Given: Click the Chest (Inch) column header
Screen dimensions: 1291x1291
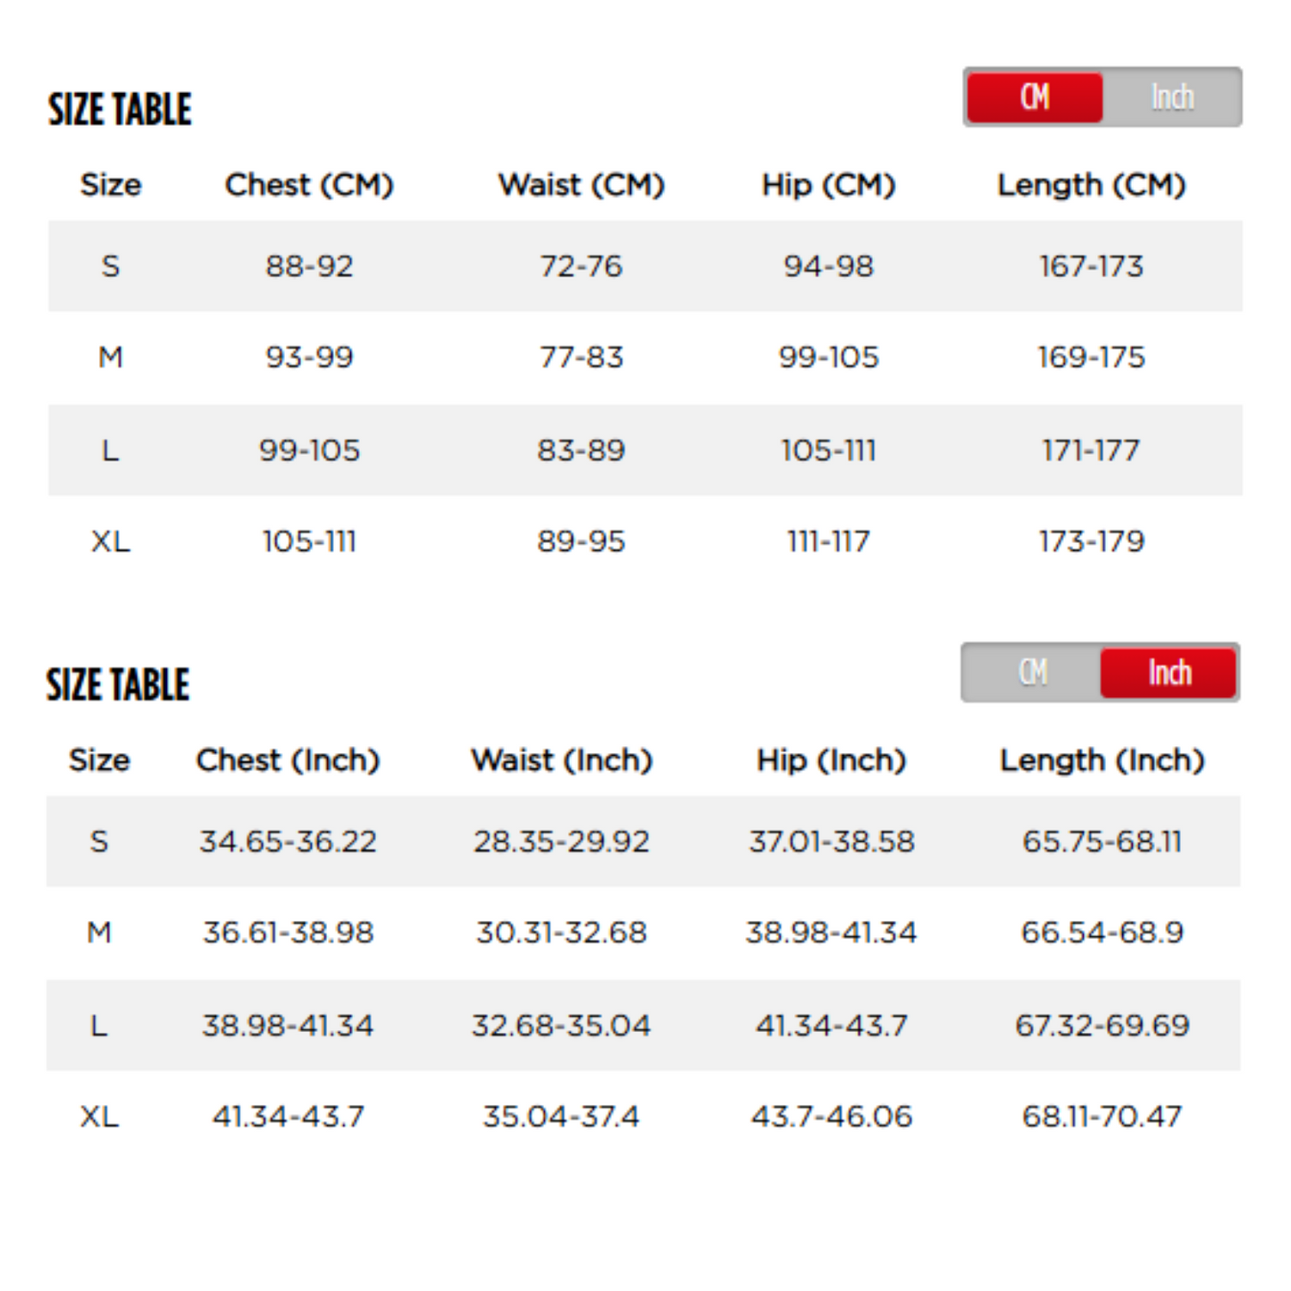Looking at the screenshot, I should point(288,760).
